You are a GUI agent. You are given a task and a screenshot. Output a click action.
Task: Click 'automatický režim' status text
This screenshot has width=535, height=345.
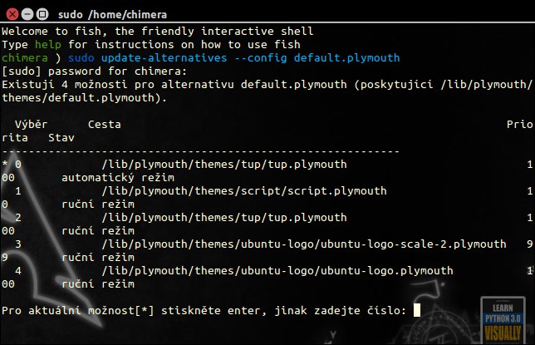point(118,178)
